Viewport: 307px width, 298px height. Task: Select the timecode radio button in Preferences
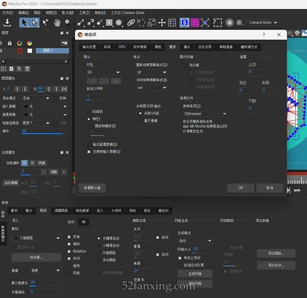[x=89, y=112]
